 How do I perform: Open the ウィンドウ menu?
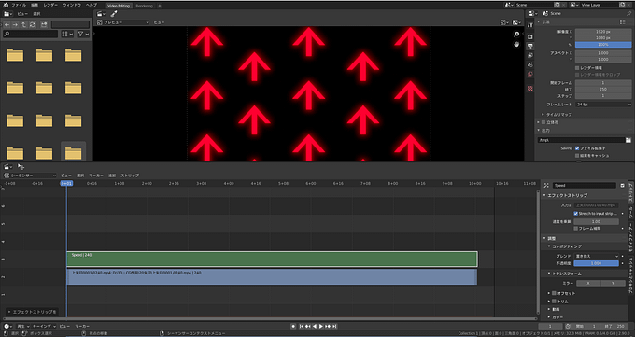[72, 5]
